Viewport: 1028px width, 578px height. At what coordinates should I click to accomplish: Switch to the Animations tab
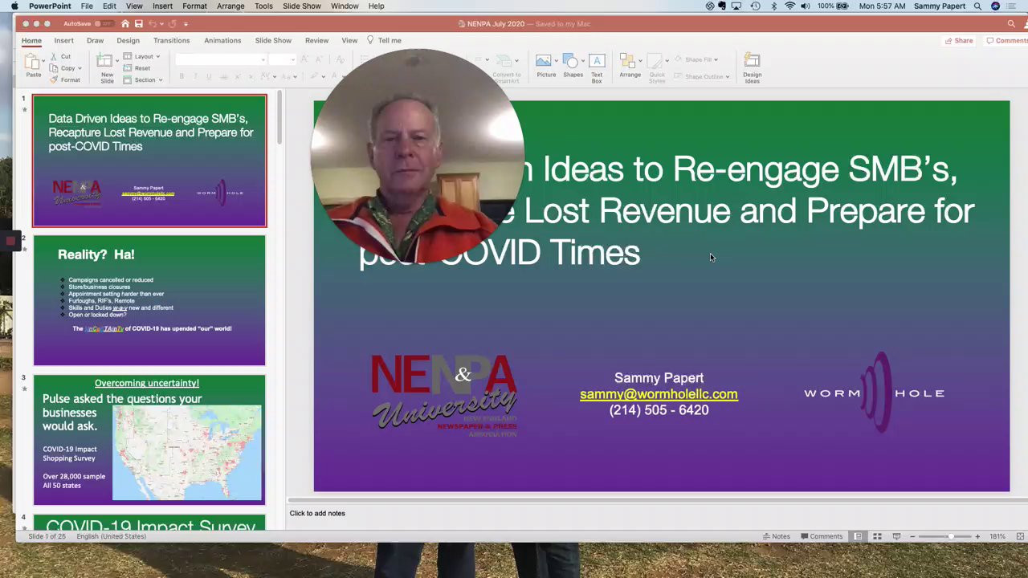click(x=222, y=40)
